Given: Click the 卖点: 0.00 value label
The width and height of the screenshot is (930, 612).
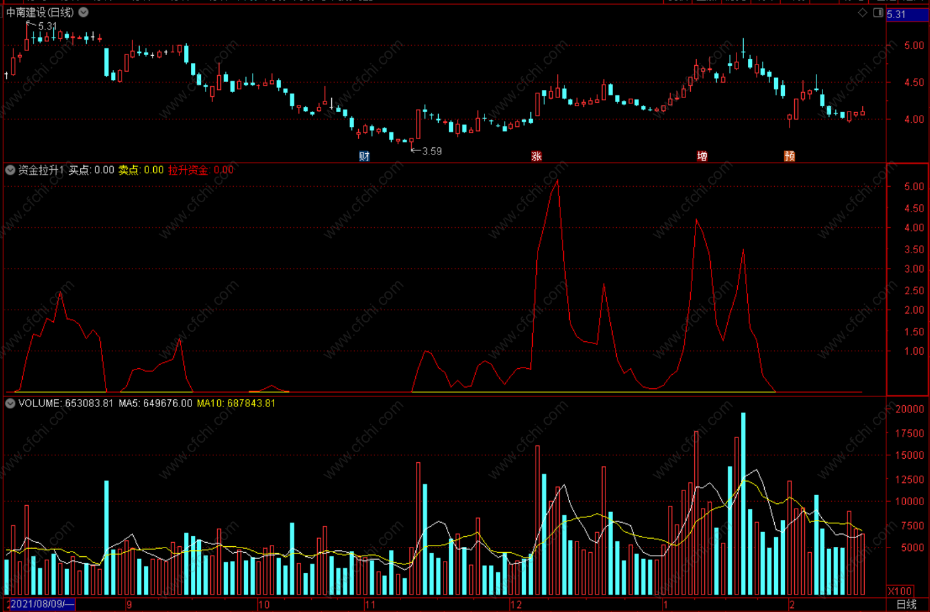Looking at the screenshot, I should (x=141, y=170).
